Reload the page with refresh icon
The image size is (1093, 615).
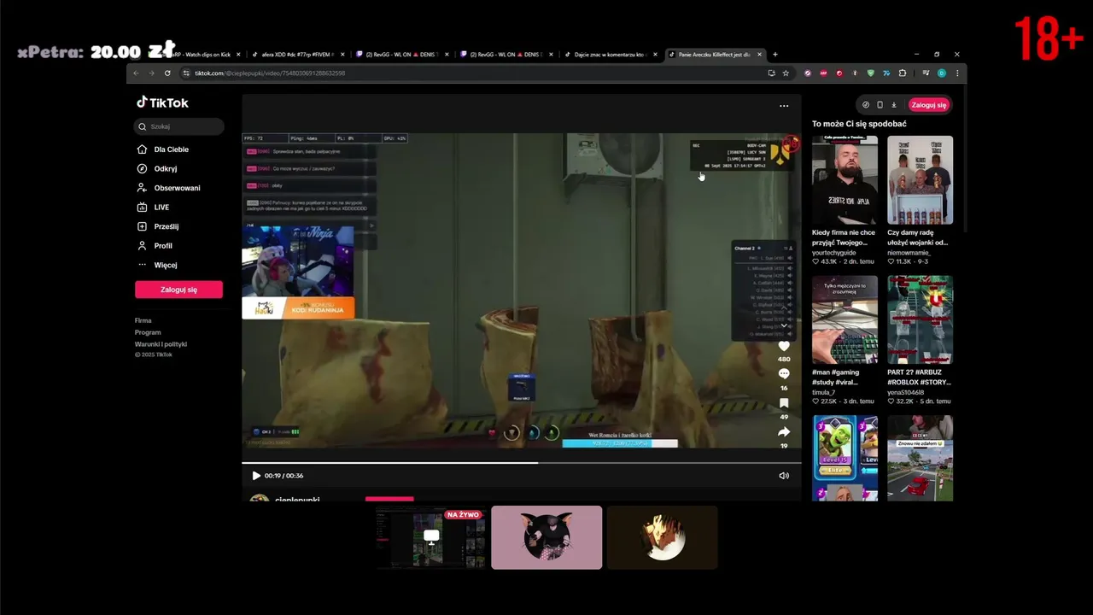pyautogui.click(x=167, y=73)
